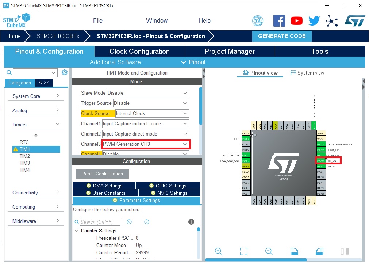Expand the System Core category
This screenshot has width=369, height=266.
pos(36,96)
